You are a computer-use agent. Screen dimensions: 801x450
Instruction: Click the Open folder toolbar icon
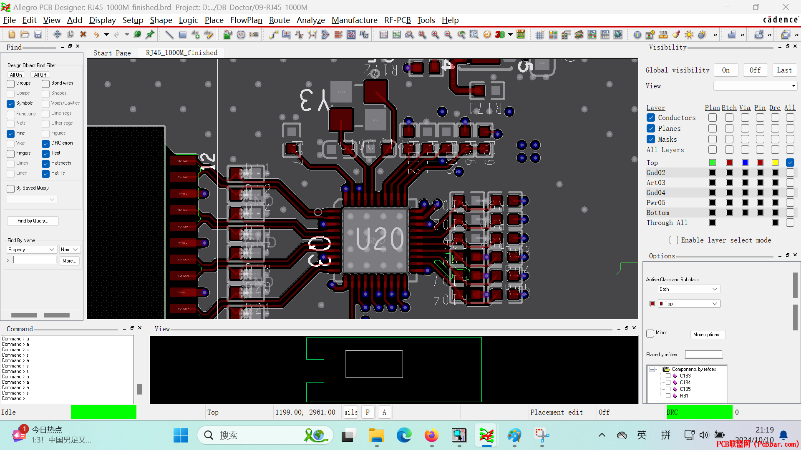(x=25, y=35)
